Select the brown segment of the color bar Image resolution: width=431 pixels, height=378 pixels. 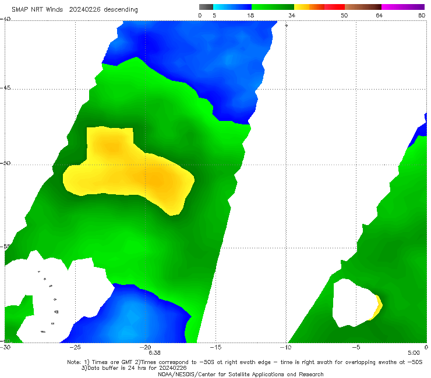point(363,7)
